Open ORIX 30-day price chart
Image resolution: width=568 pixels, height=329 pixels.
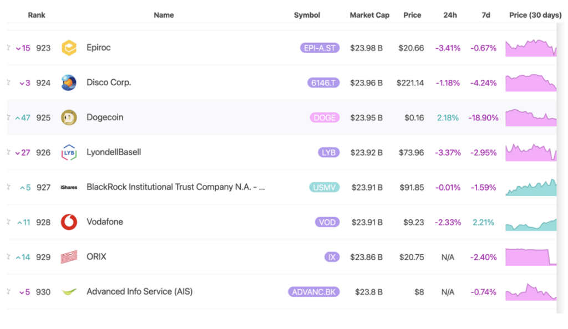pos(531,257)
